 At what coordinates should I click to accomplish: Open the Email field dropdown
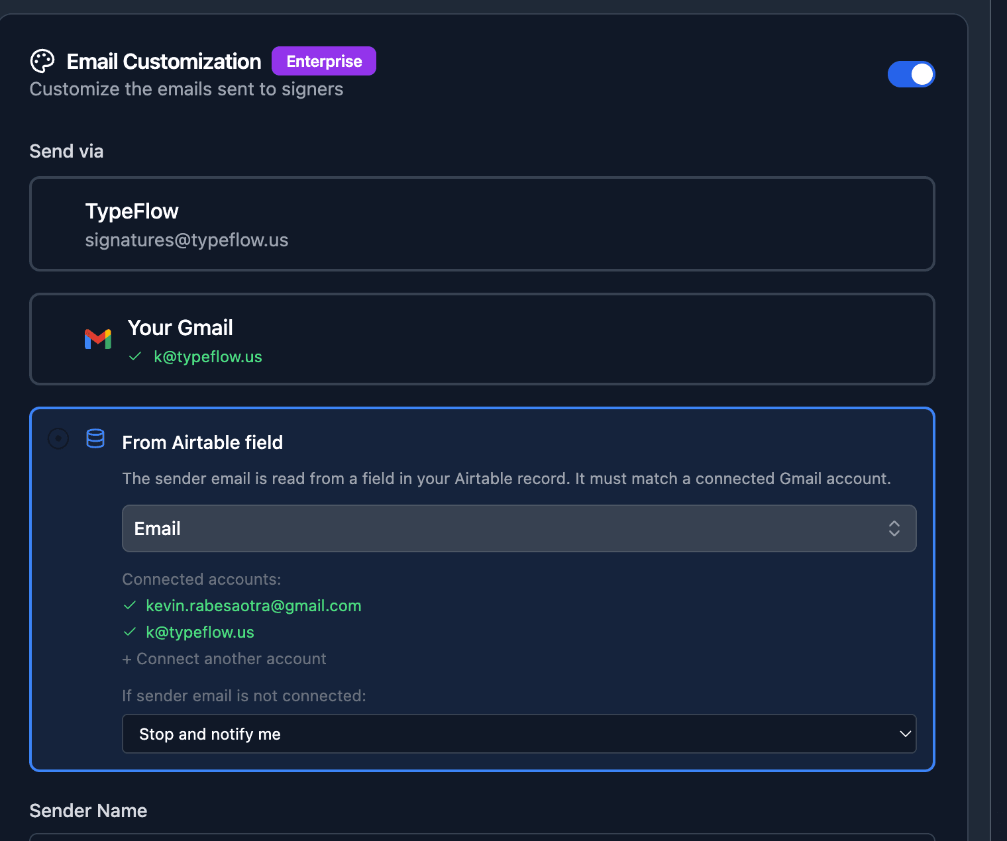click(x=519, y=528)
